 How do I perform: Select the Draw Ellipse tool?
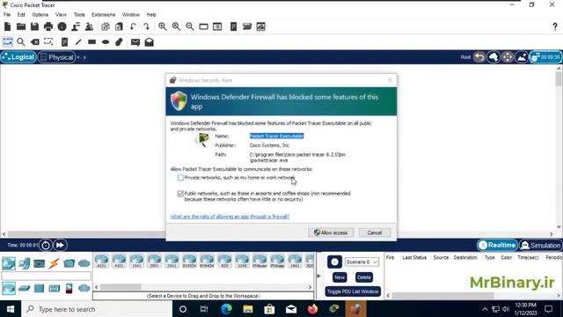click(106, 42)
